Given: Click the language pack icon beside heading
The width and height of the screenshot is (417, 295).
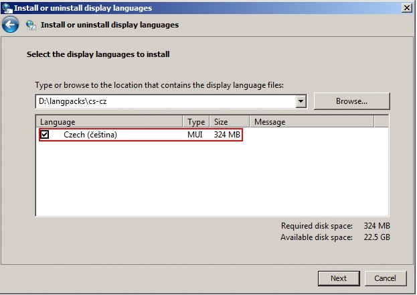Looking at the screenshot, I should 31,25.
